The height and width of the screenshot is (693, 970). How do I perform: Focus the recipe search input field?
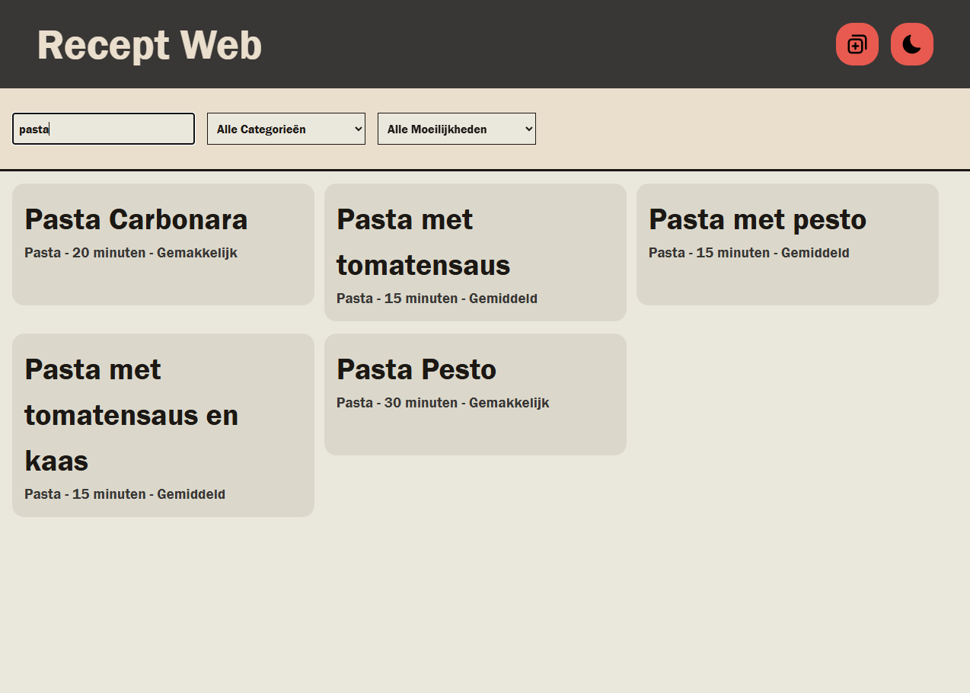click(x=103, y=129)
